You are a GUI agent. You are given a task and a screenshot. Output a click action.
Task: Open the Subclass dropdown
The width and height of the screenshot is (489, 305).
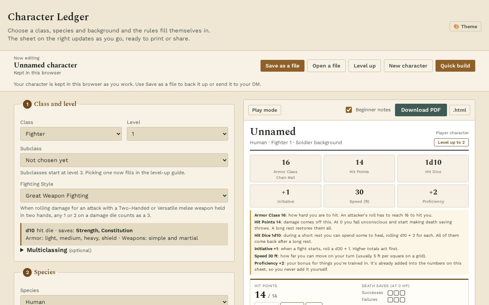(124, 160)
